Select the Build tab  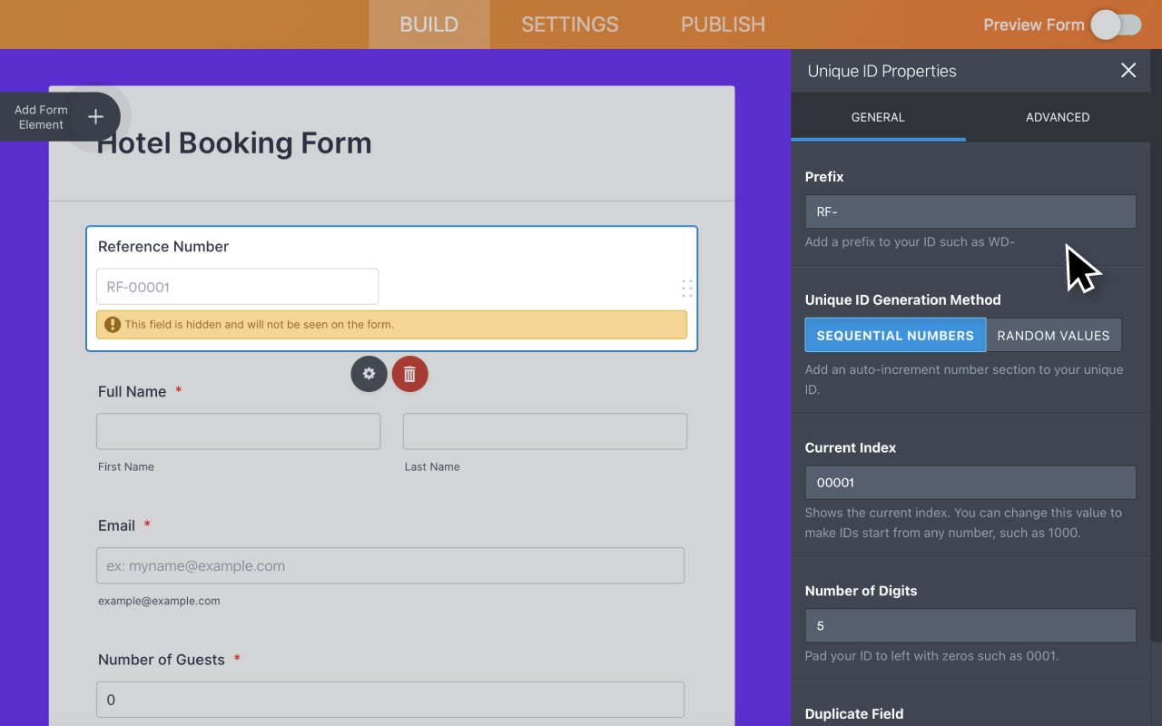[428, 25]
